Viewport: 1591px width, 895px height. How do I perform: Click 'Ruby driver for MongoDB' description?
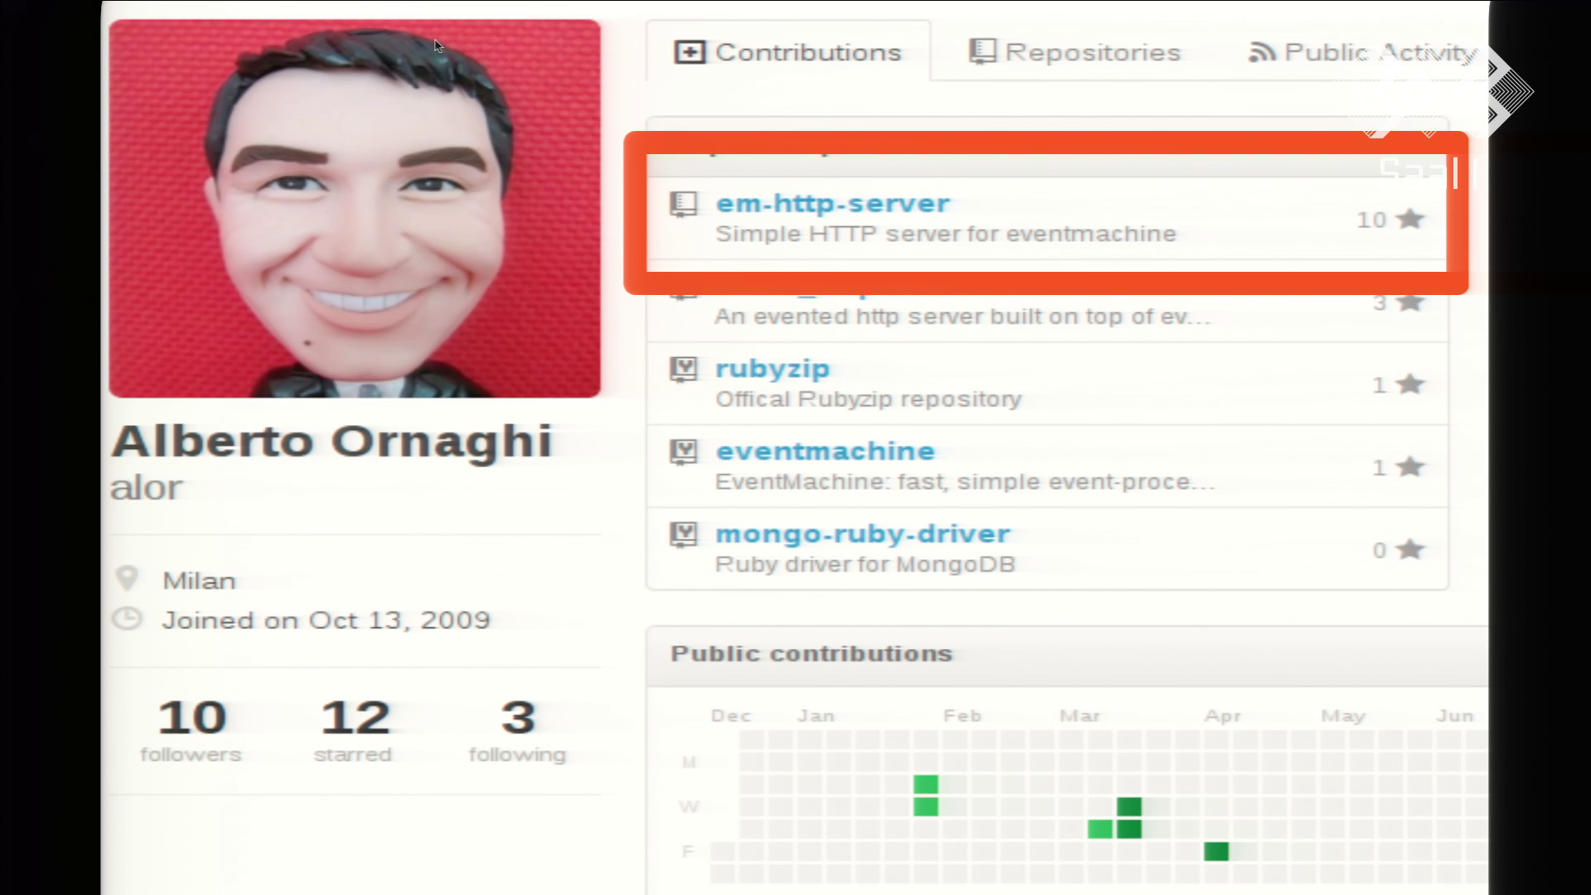click(x=865, y=564)
